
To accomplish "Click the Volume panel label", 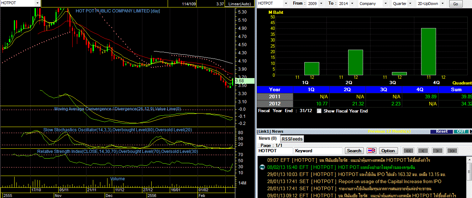I will tap(117, 179).
